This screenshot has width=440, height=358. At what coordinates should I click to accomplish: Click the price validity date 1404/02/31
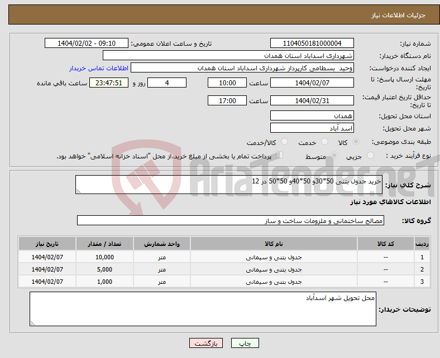click(312, 100)
